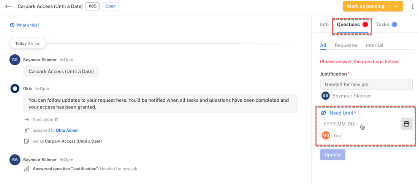The image size is (418, 184).
Task: Select the Requester filter tab
Action: coord(346,45)
